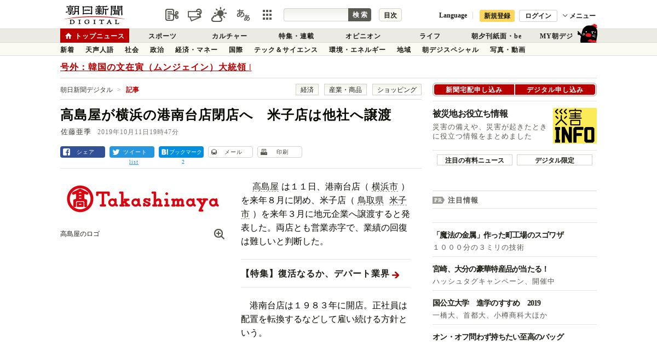
Task: Click the 新聞宅配申し込み button
Action: coord(474,90)
